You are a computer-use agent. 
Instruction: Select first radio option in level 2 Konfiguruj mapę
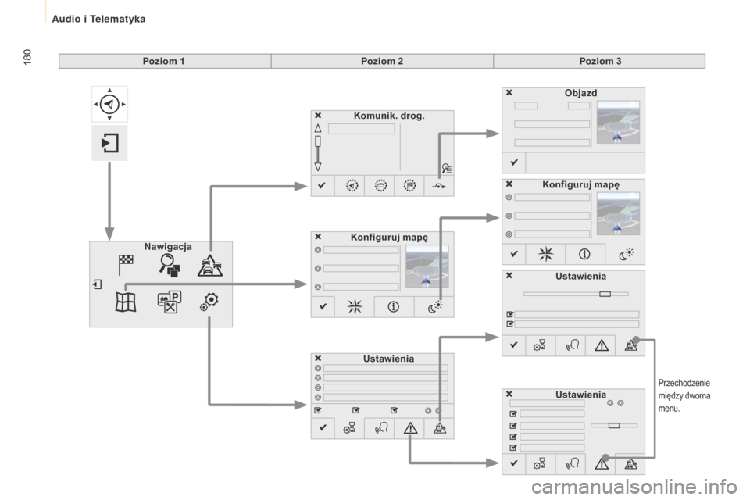pyautogui.click(x=318, y=250)
